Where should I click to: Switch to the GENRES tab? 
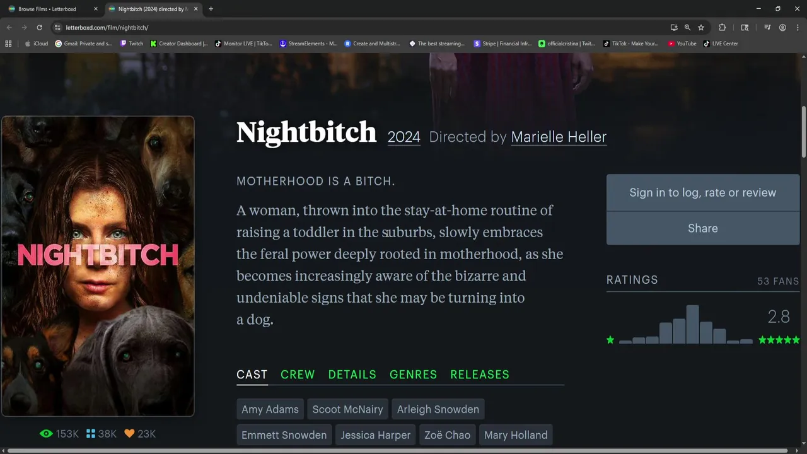pos(414,375)
